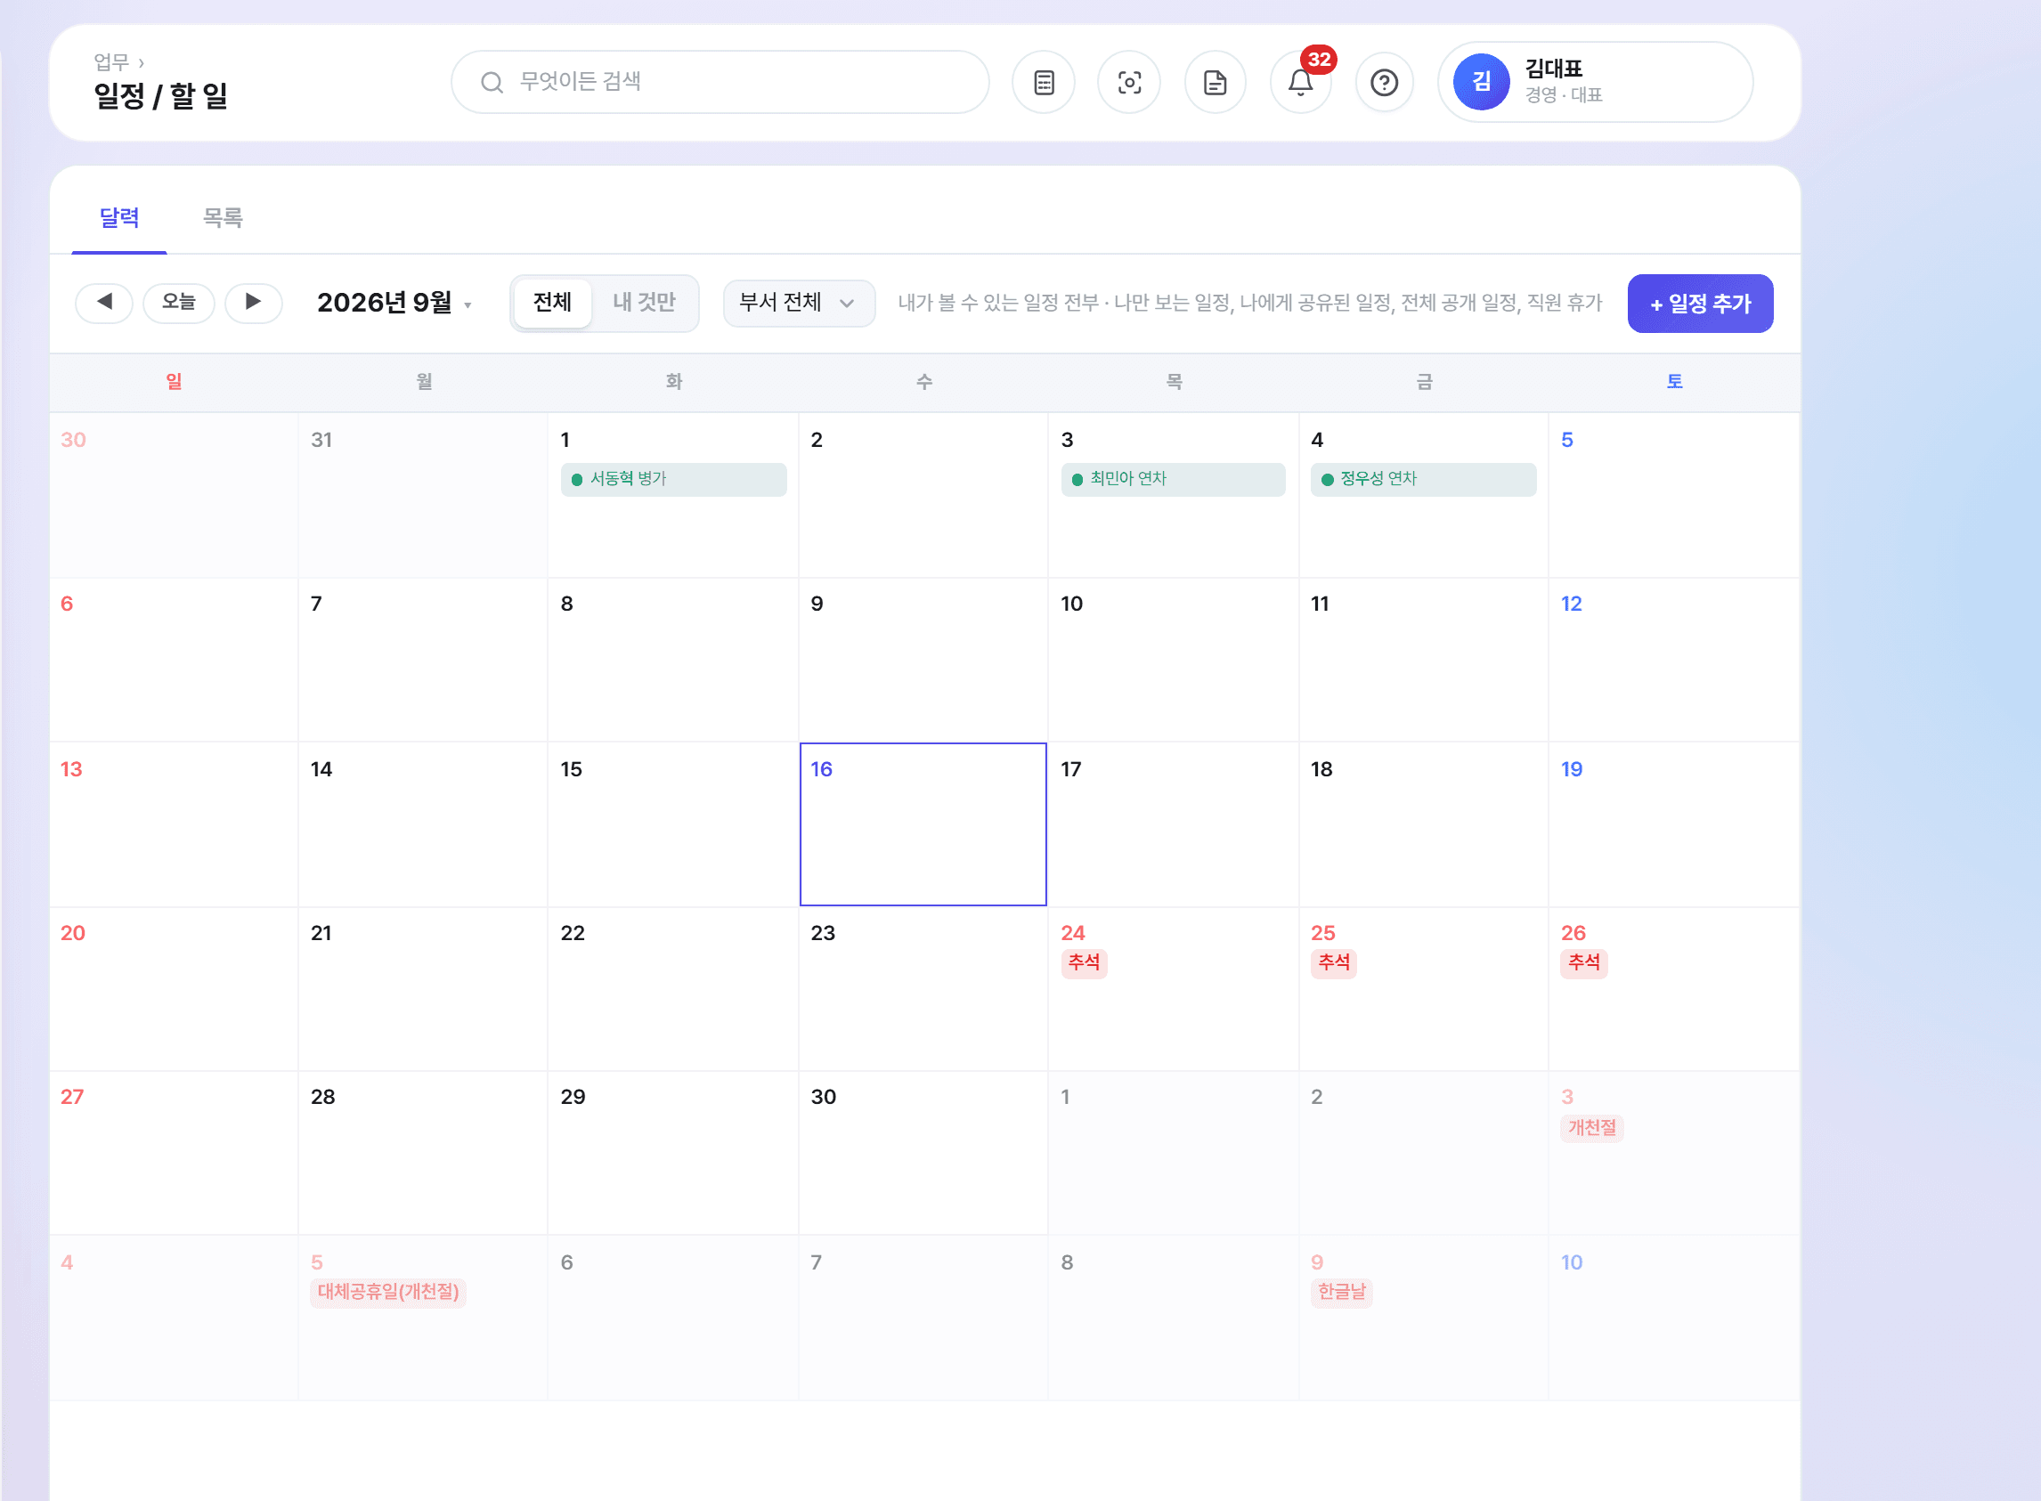Click the 한글날 holiday label
Viewport: 2041px width, 1501px height.
(1341, 1292)
